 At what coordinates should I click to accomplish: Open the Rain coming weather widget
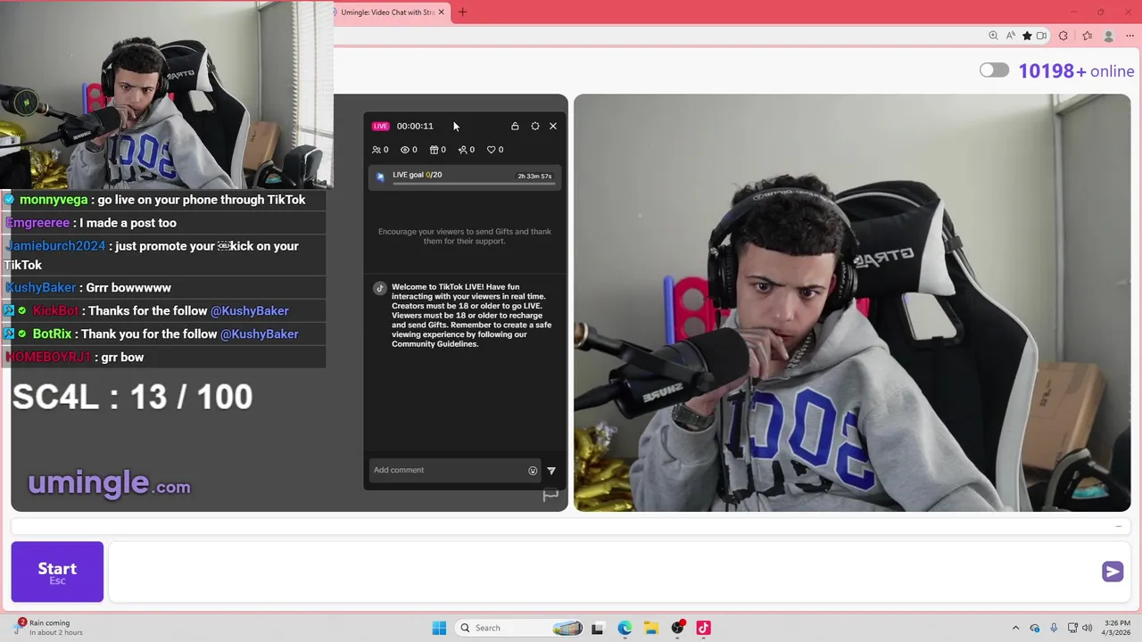(49, 628)
